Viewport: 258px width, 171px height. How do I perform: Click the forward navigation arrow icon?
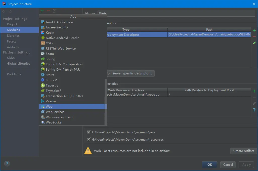coord(10,11)
